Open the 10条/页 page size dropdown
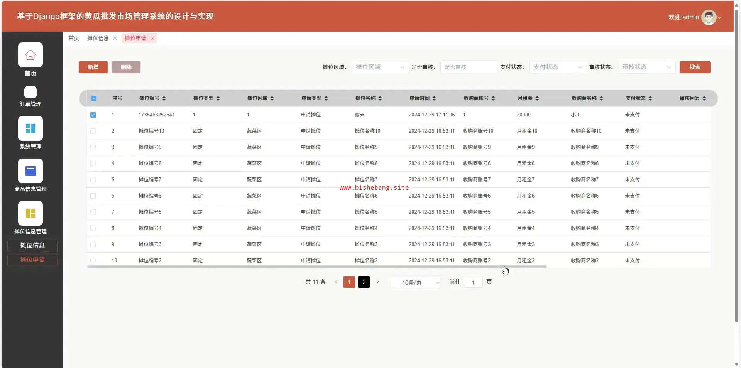The height and width of the screenshot is (368, 741). [x=416, y=282]
